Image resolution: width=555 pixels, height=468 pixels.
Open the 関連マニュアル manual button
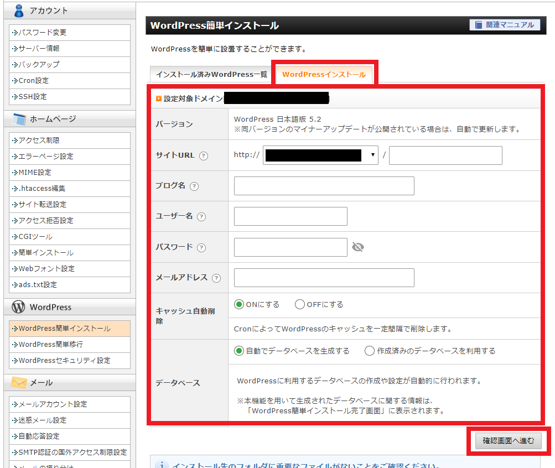pyautogui.click(x=505, y=25)
